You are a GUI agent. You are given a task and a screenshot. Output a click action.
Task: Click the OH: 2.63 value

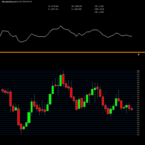[99, 9]
